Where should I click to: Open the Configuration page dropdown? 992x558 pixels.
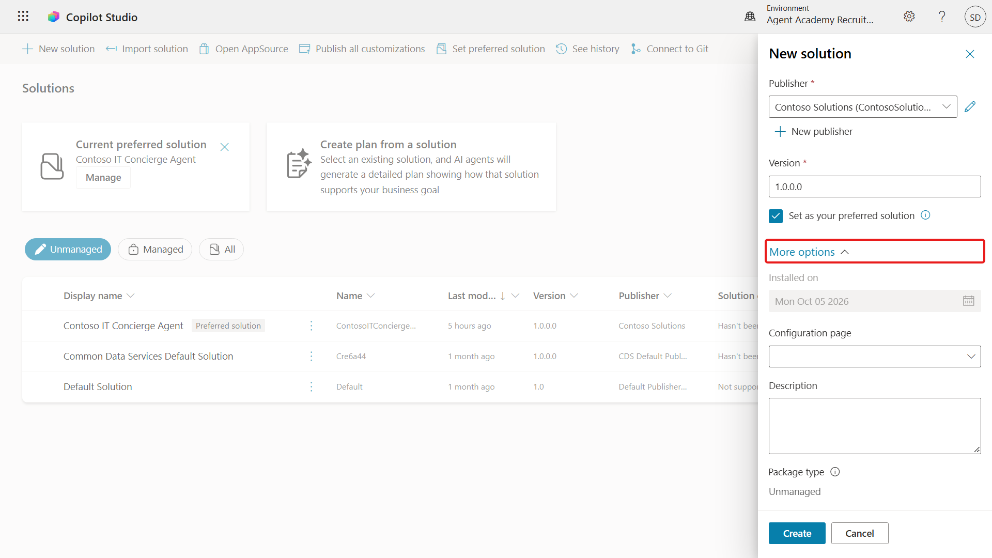click(x=874, y=357)
